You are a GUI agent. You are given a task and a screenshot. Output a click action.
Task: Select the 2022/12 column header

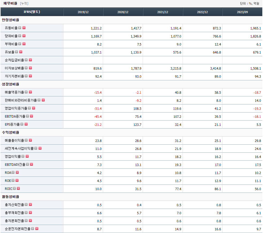[202, 12]
